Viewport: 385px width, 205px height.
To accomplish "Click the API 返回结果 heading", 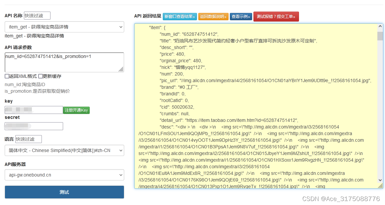I will tap(147, 16).
